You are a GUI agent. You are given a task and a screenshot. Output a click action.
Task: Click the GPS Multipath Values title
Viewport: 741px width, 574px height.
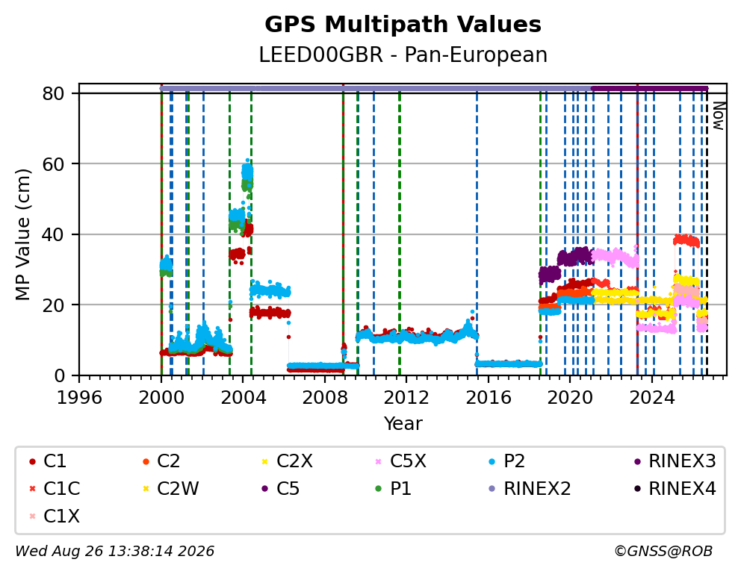(x=403, y=25)
